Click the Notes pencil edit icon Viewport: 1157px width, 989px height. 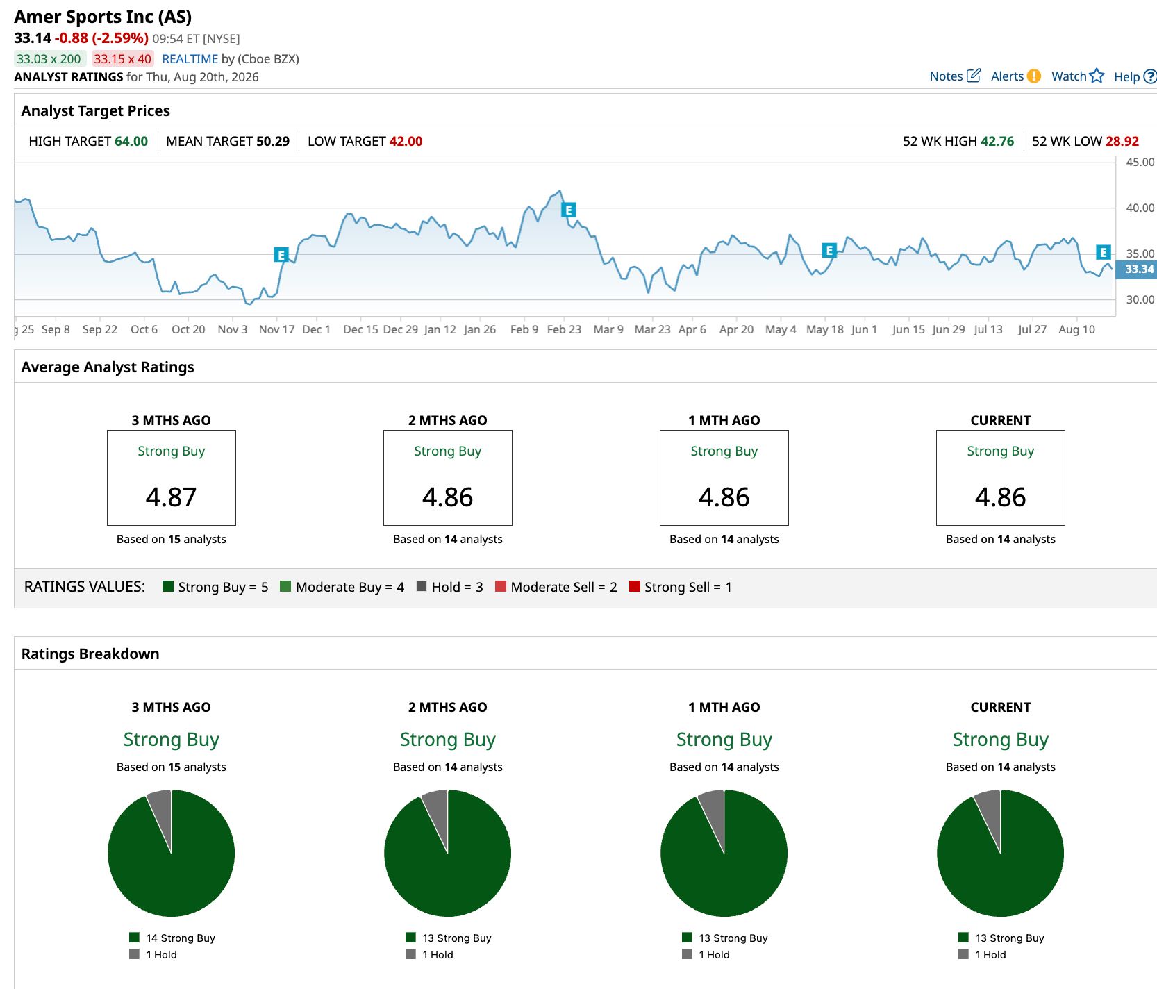click(x=974, y=75)
